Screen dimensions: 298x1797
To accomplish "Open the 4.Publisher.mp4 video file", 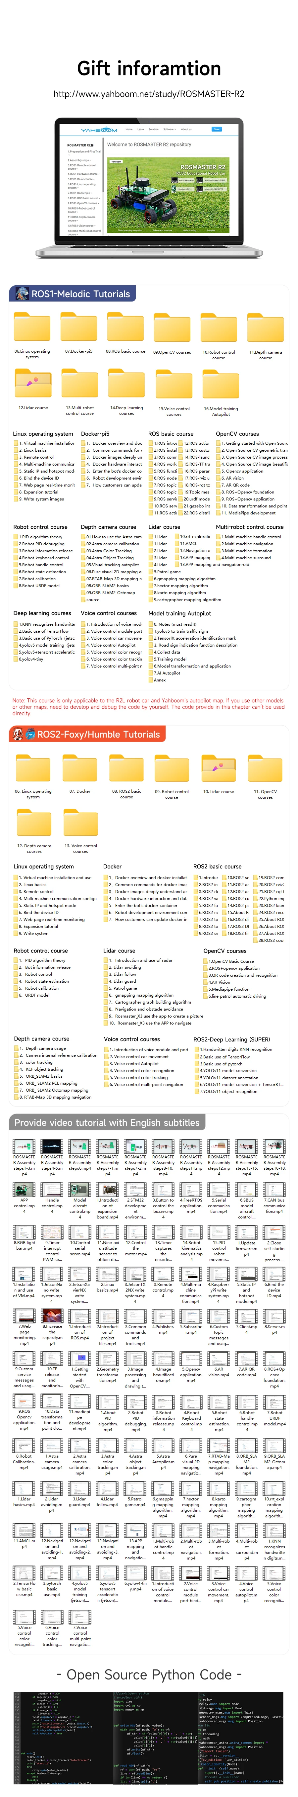I will [163, 1316].
